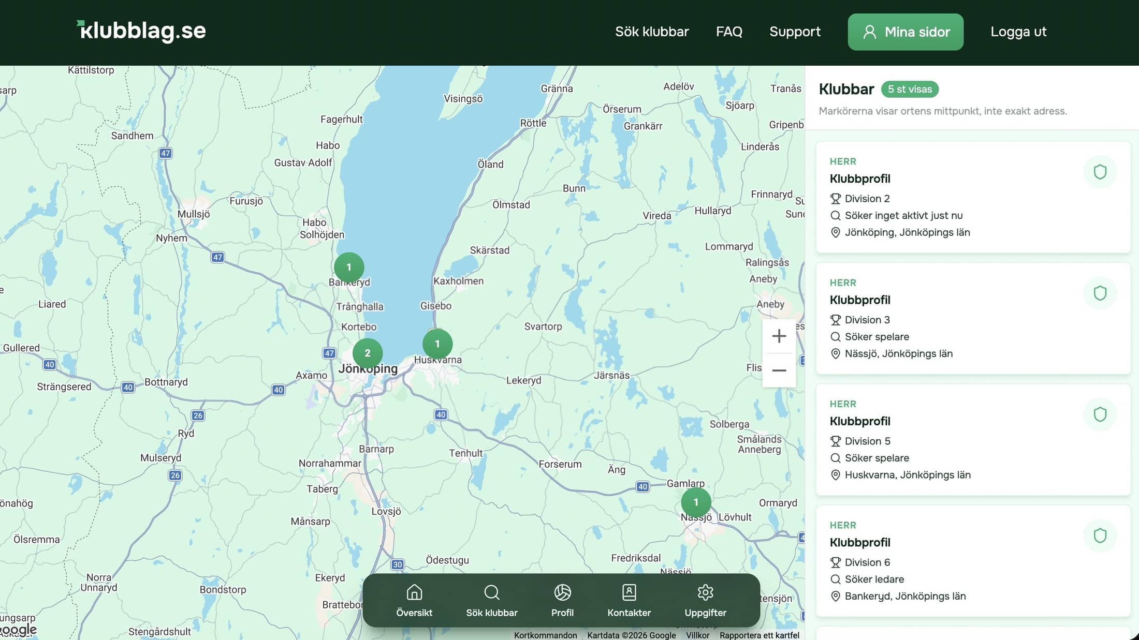Click 'Huskvarna, Jönköpings län' location text
Viewport: 1139px width, 640px height.
908,474
